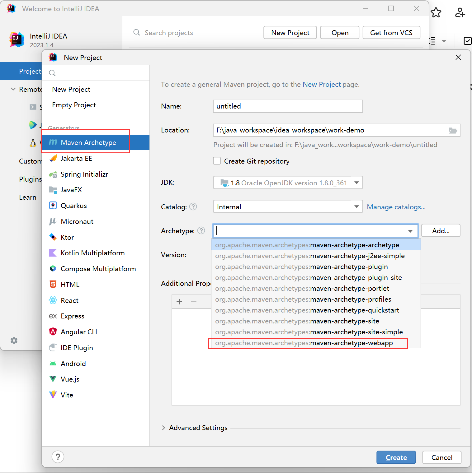Click the Vite icon
Screen dimensions: 472x473
[53, 395]
